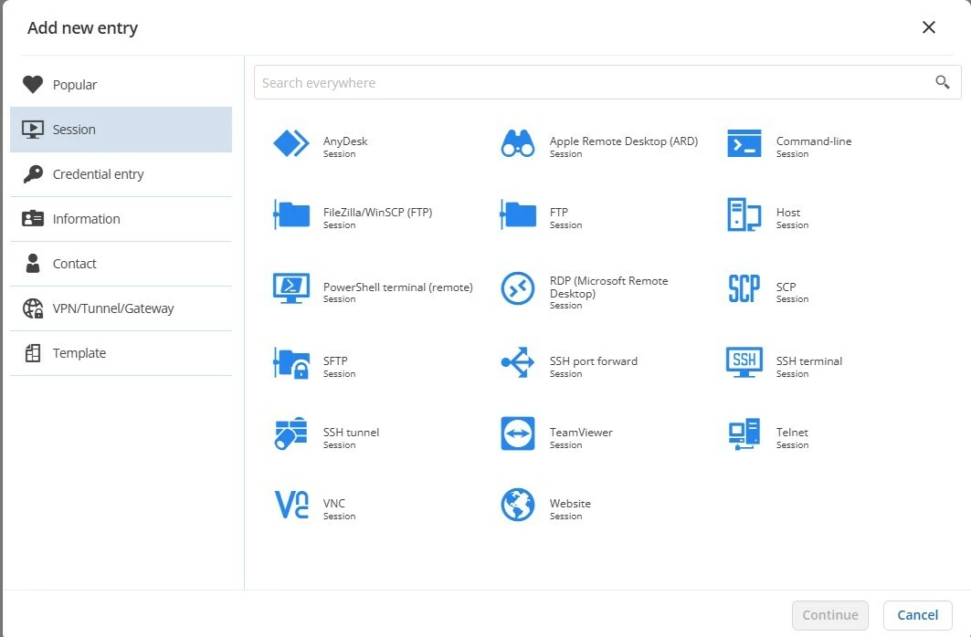Click the "TeamViewer" label

click(581, 433)
